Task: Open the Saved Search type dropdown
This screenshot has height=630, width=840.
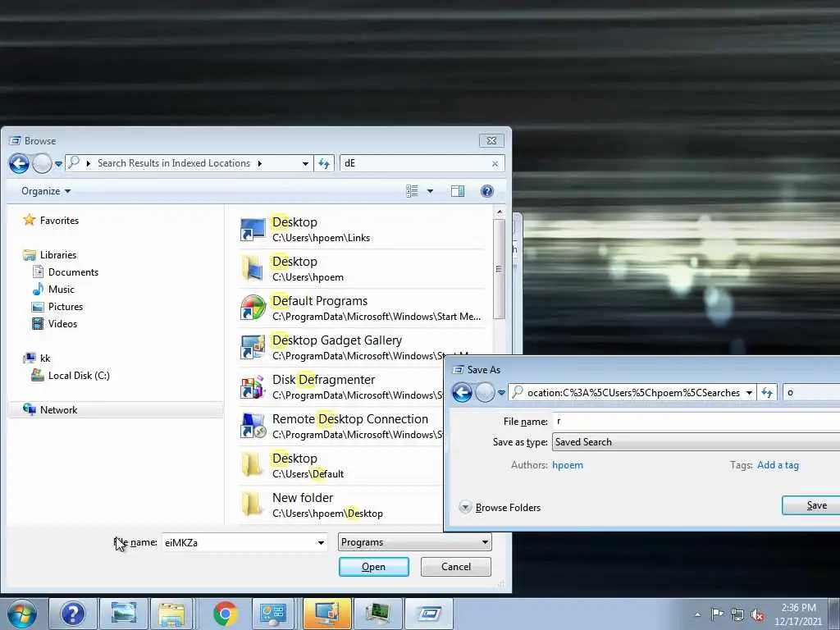Action: click(x=696, y=442)
